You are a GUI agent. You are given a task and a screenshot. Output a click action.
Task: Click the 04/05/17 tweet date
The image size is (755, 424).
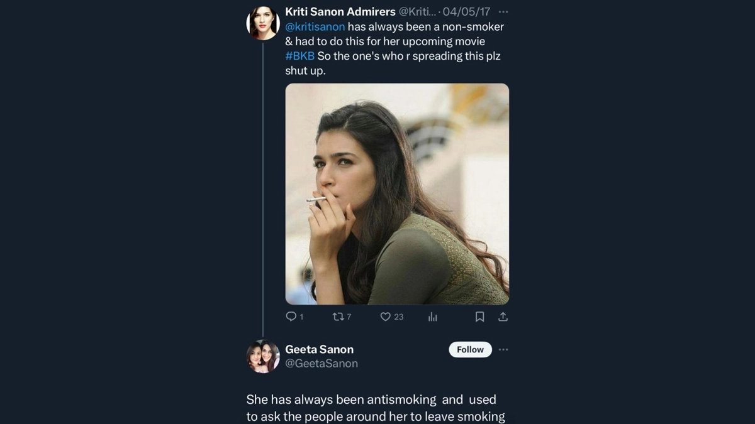466,12
